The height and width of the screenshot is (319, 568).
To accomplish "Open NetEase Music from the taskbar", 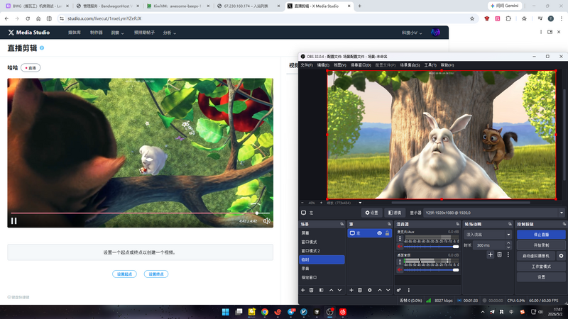I will click(343, 312).
